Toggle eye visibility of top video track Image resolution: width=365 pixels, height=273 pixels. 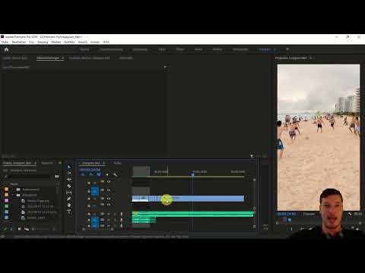tap(109, 181)
